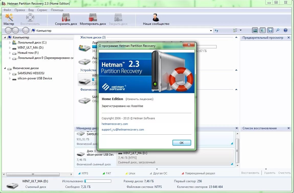294x193 pixels.
Task: Click the Hetman software logo in dialog
Action: pyautogui.click(x=114, y=87)
